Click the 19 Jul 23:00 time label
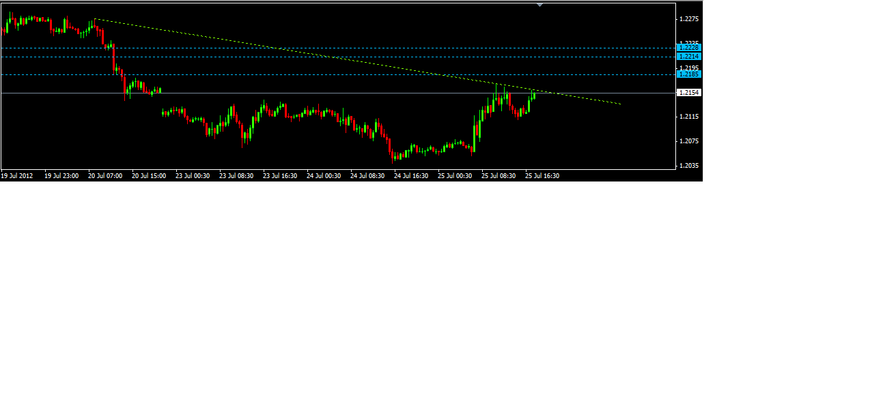The image size is (870, 393). [x=61, y=176]
